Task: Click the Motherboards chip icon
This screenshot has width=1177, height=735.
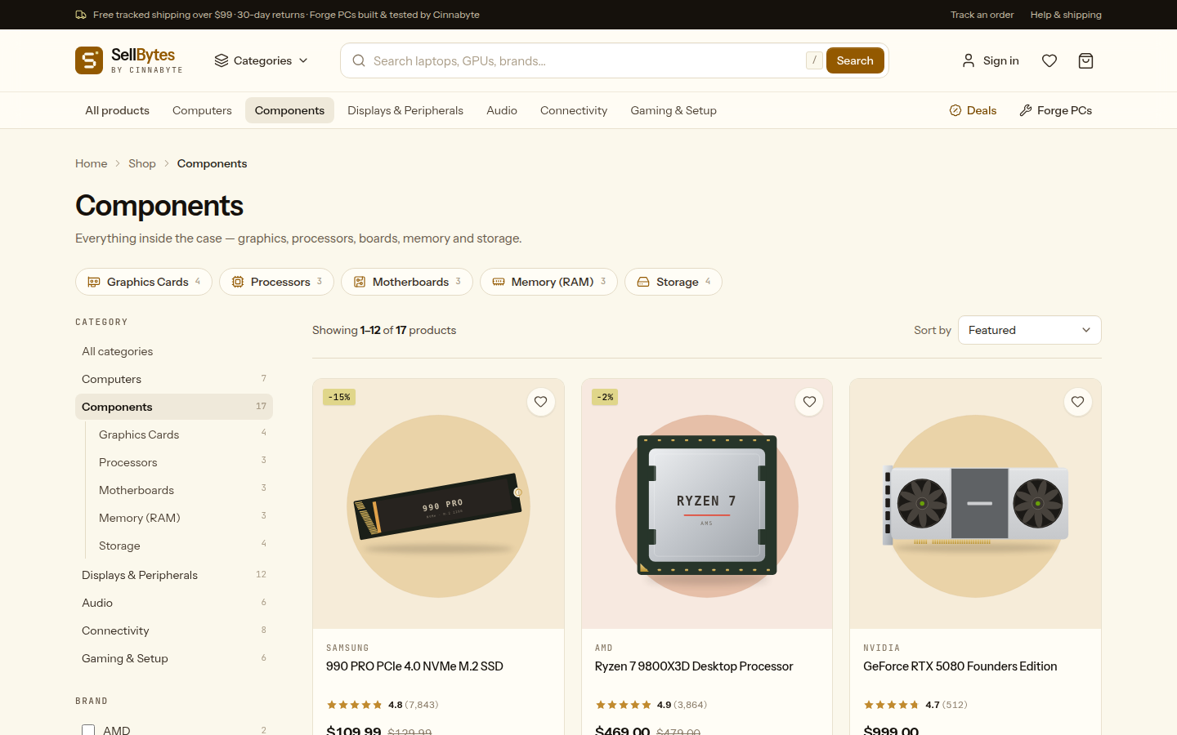Action: (360, 282)
